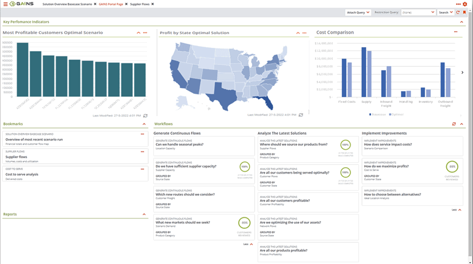Open the Attach Query dropdown
Viewport: 473px width, 264px height.
point(358,13)
